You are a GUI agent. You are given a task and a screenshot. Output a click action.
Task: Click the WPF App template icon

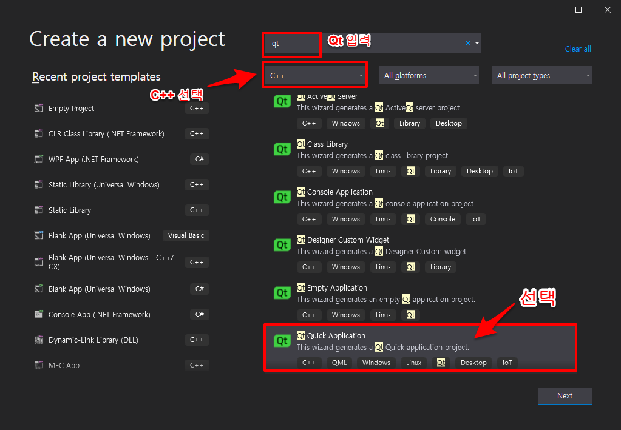click(39, 159)
